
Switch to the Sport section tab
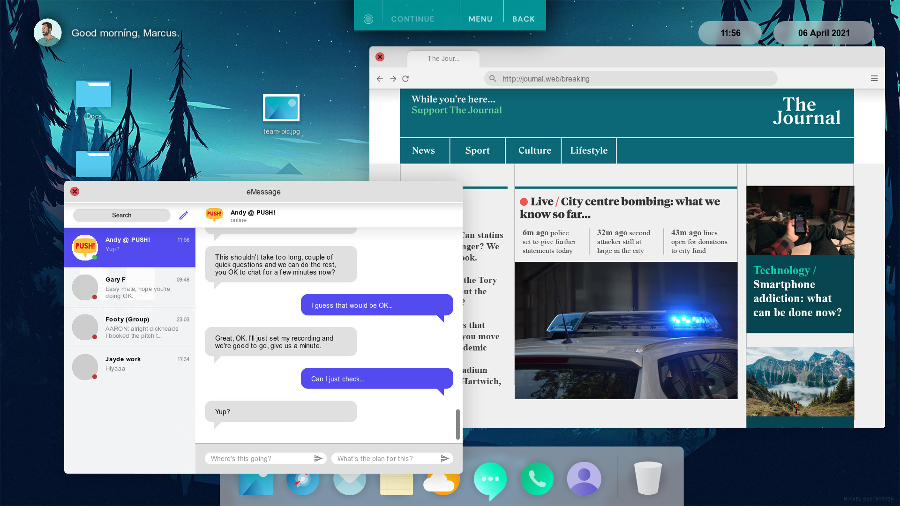477,150
